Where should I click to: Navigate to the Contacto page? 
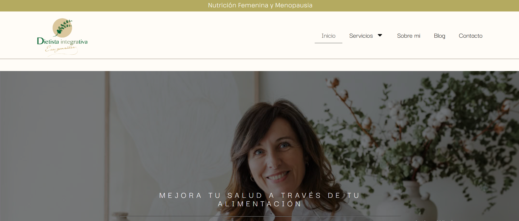click(x=471, y=36)
